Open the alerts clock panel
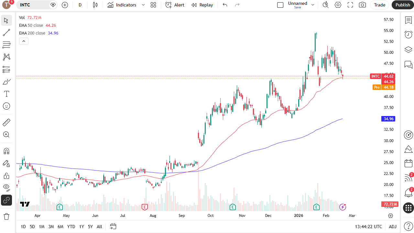 [409, 34]
